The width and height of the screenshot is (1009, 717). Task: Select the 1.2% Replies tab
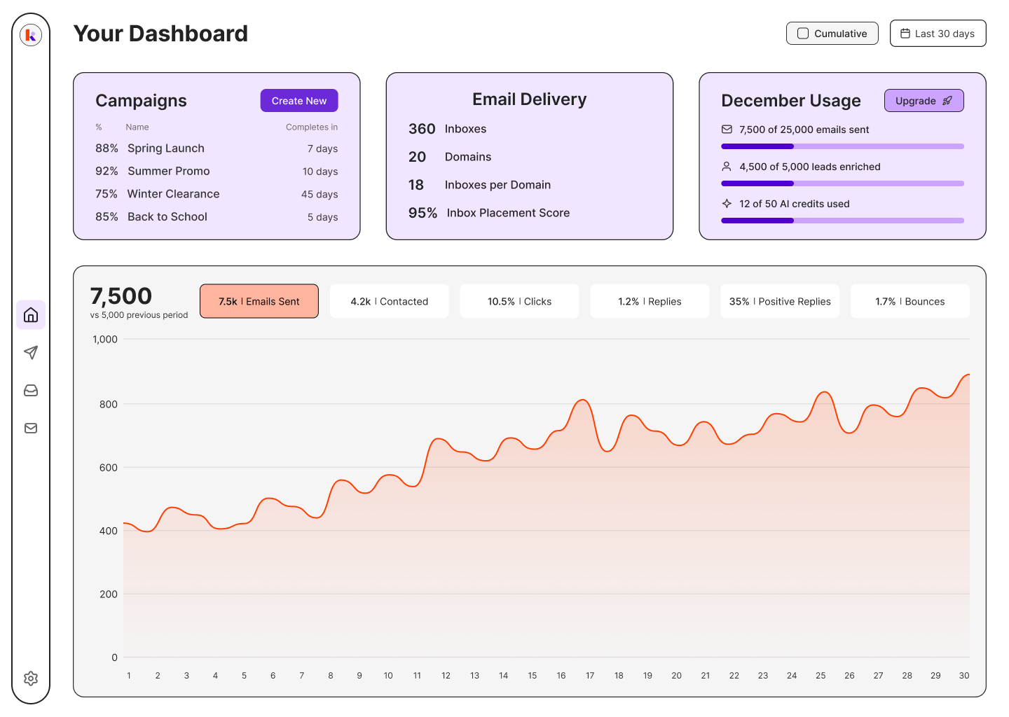point(650,301)
